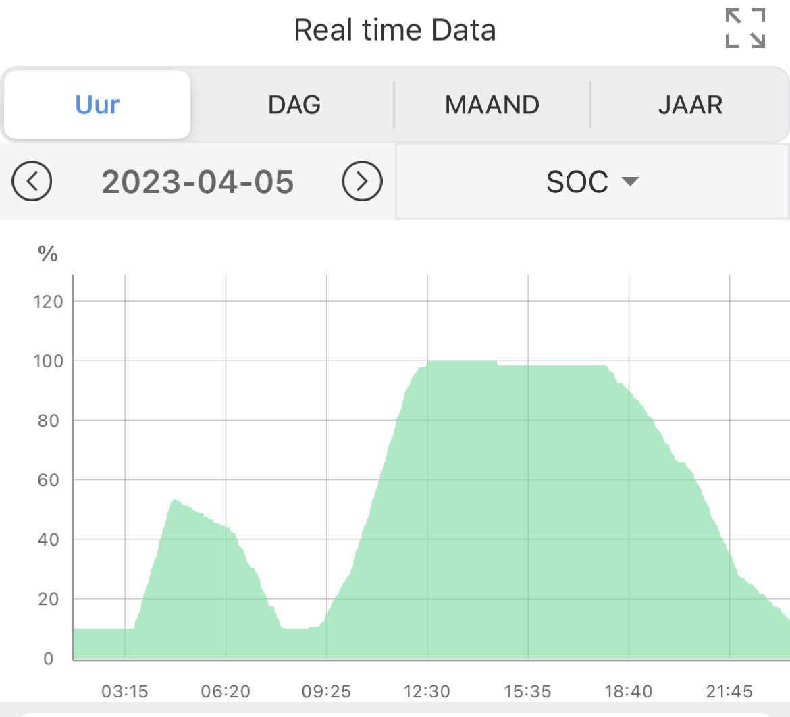Tap the 12:30 time axis label
This screenshot has width=790, height=717.
(x=427, y=691)
